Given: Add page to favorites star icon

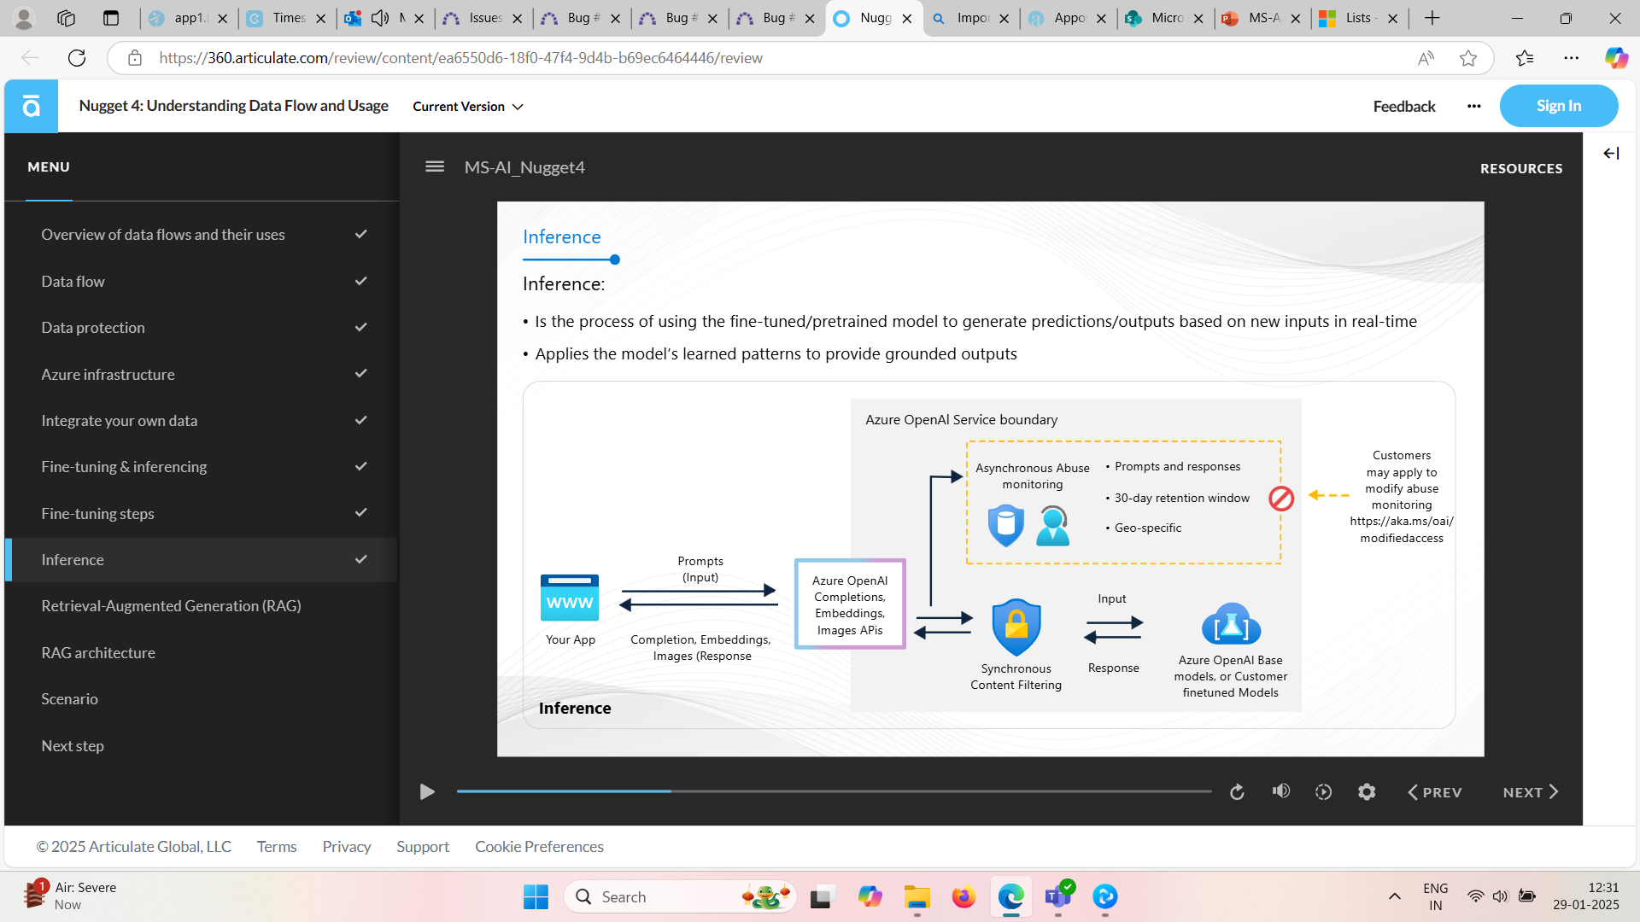Looking at the screenshot, I should (1468, 58).
